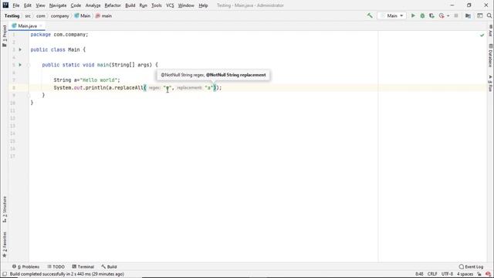Collapse the main method fold marker

pyautogui.click(x=29, y=65)
